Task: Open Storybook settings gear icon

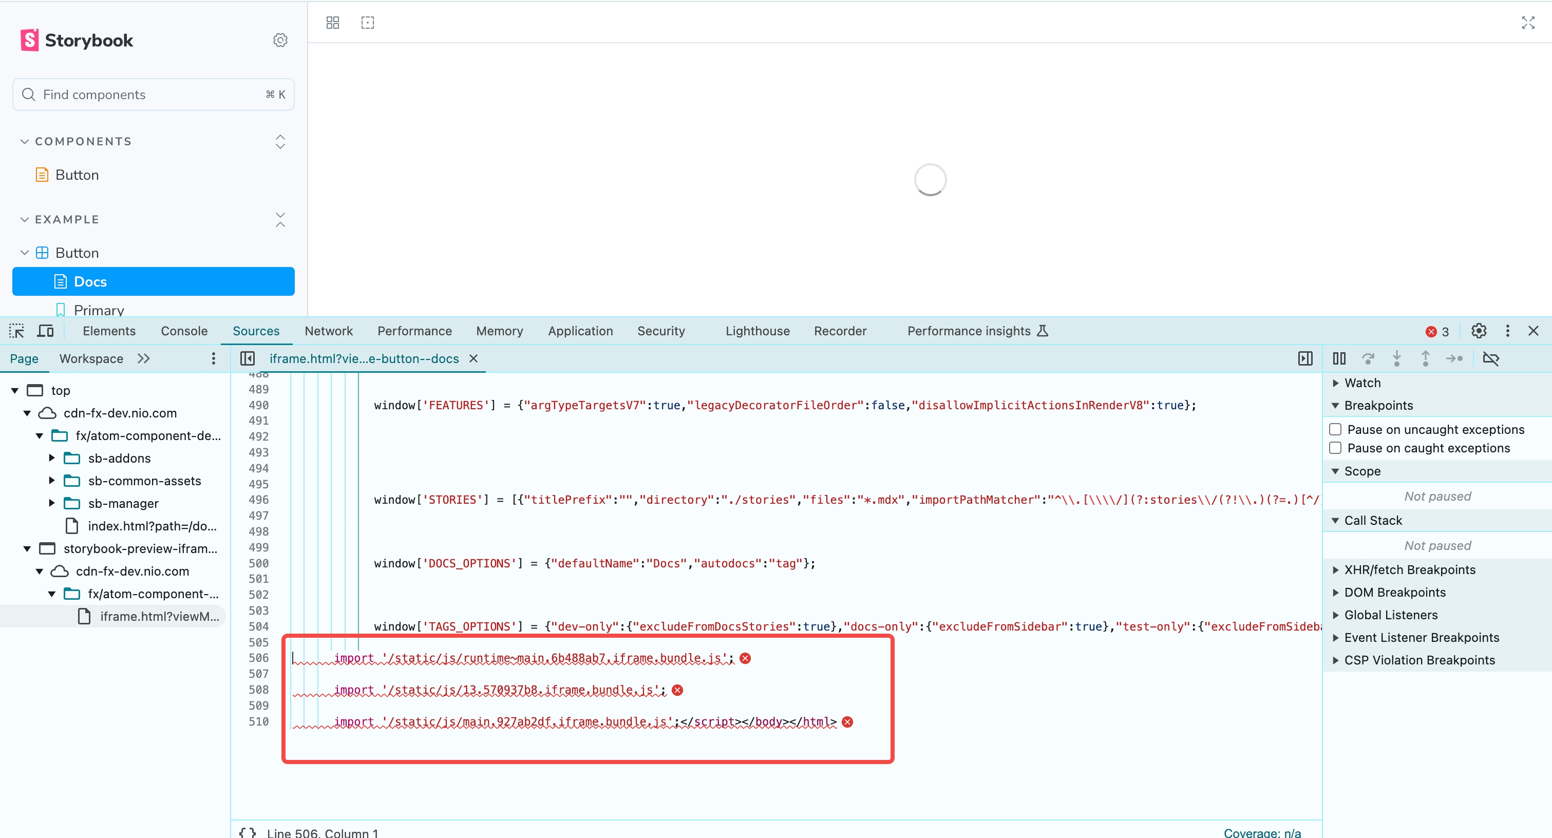Action: [280, 41]
